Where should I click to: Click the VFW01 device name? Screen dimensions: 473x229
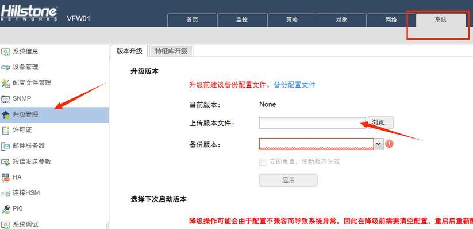point(78,19)
